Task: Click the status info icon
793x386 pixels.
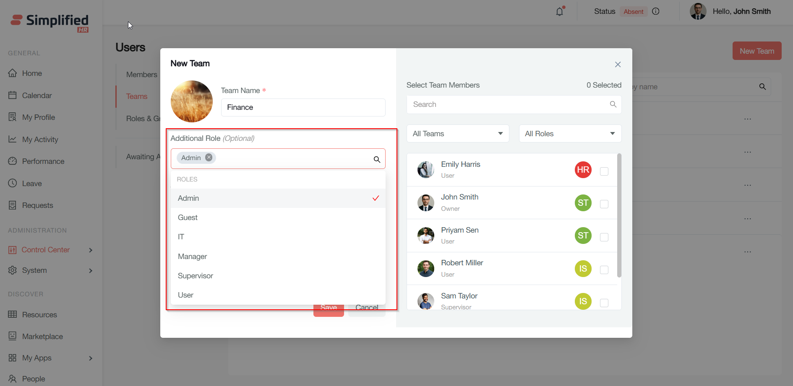Action: (x=656, y=11)
